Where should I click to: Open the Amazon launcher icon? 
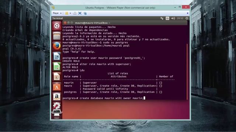(56, 97)
